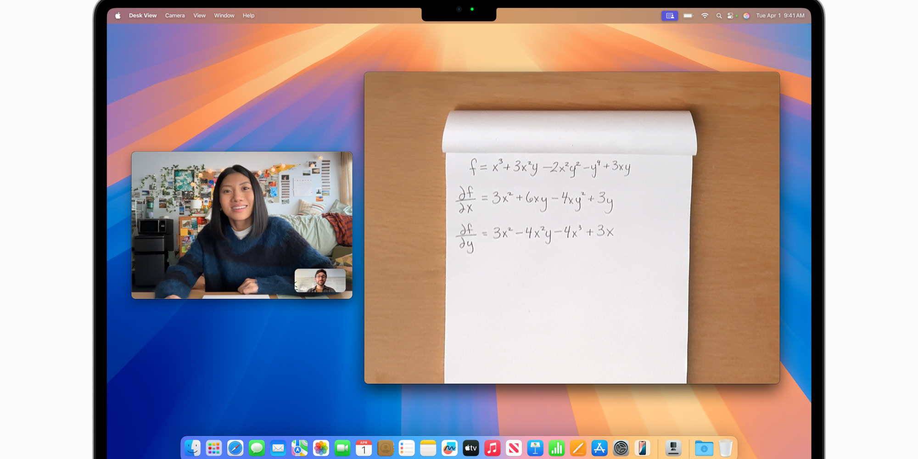Open the screen sharing status menu
918x459 pixels.
(x=670, y=16)
